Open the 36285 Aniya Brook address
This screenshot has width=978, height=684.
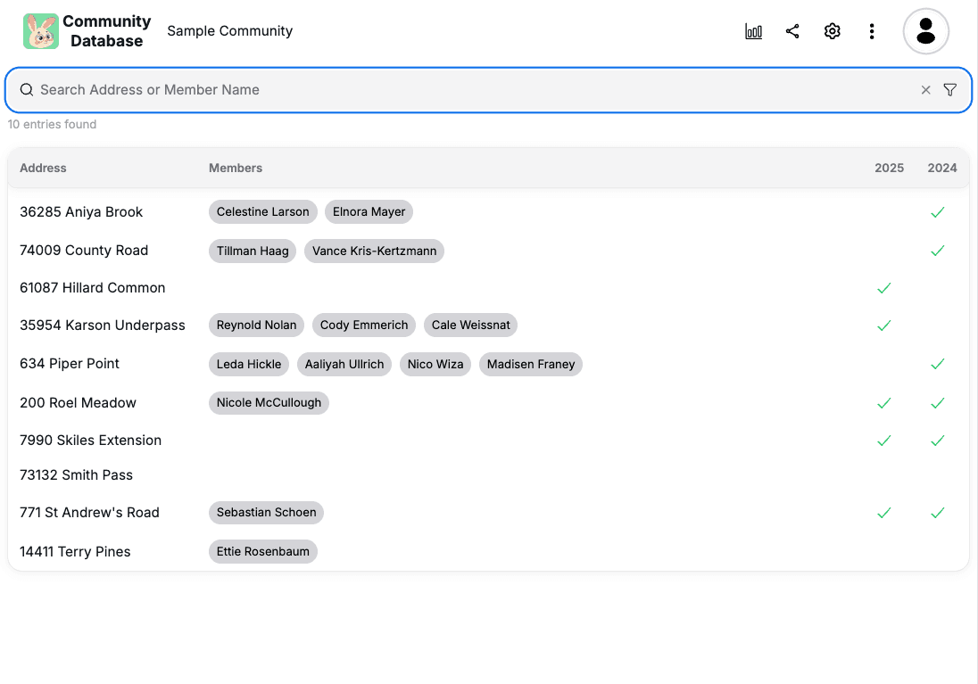[x=81, y=212]
